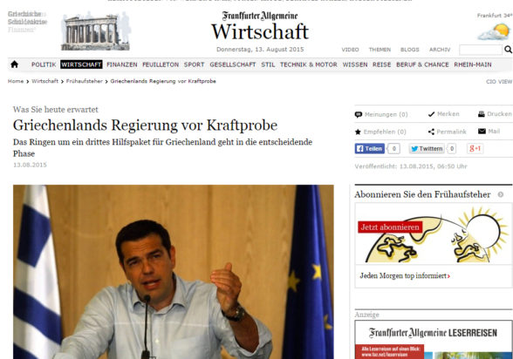
Task: Click into the search input field
Action: coord(480,50)
